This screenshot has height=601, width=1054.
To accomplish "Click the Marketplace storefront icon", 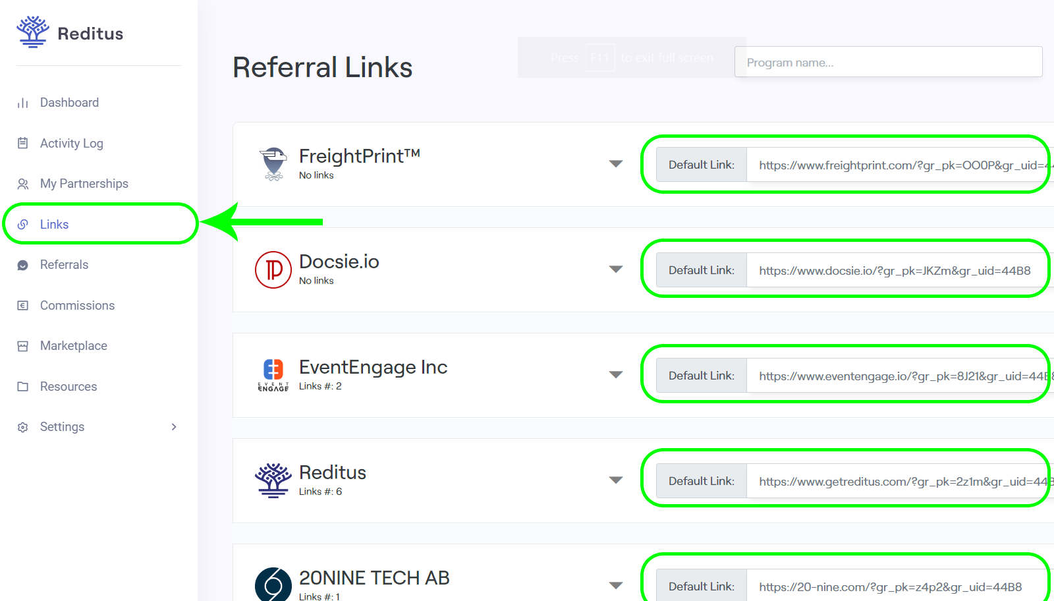I will 23,346.
